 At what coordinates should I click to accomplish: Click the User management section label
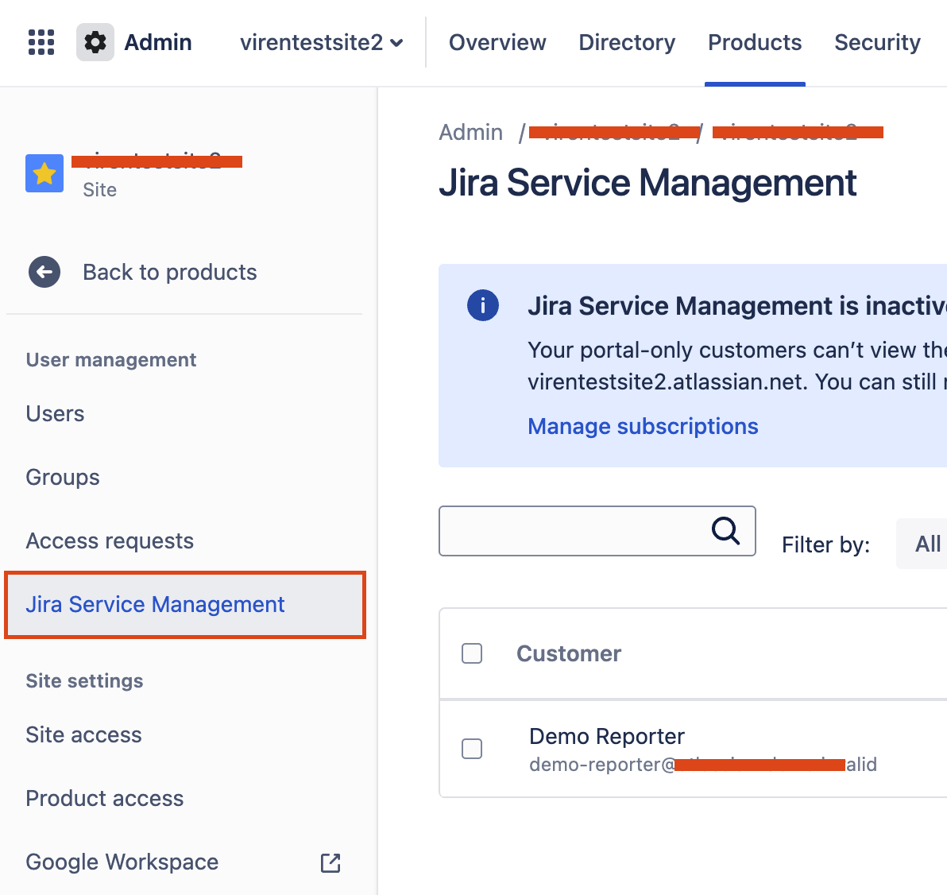click(x=111, y=359)
